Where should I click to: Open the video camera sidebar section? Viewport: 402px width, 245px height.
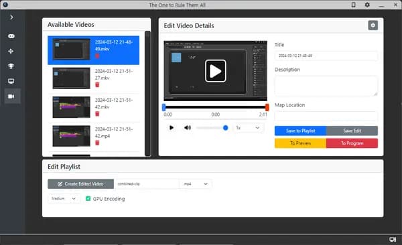pyautogui.click(x=11, y=96)
